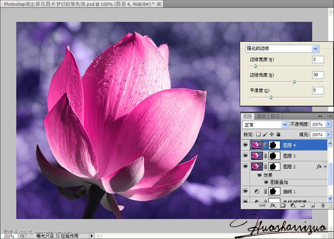
Task: Click 边缘亮度 slider handle
Action: 294,81
